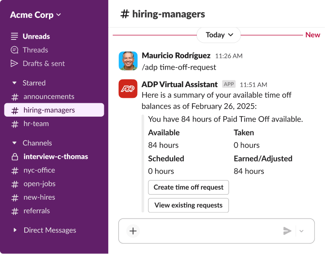
Task: Click the 11:26 AM message timestamp
Action: pos(229,56)
